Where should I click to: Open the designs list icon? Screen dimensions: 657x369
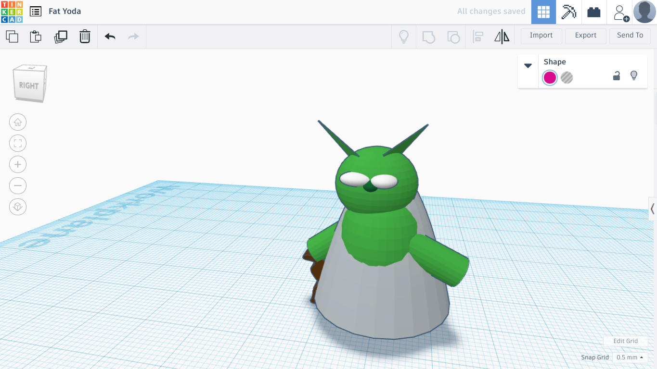(35, 11)
